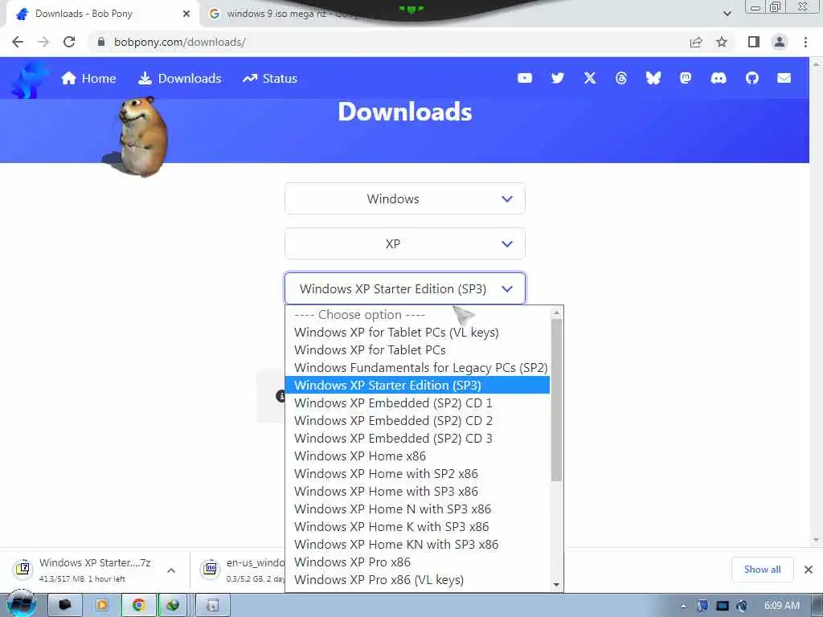Open the Discord social icon
This screenshot has height=617, width=823.
[x=719, y=78]
